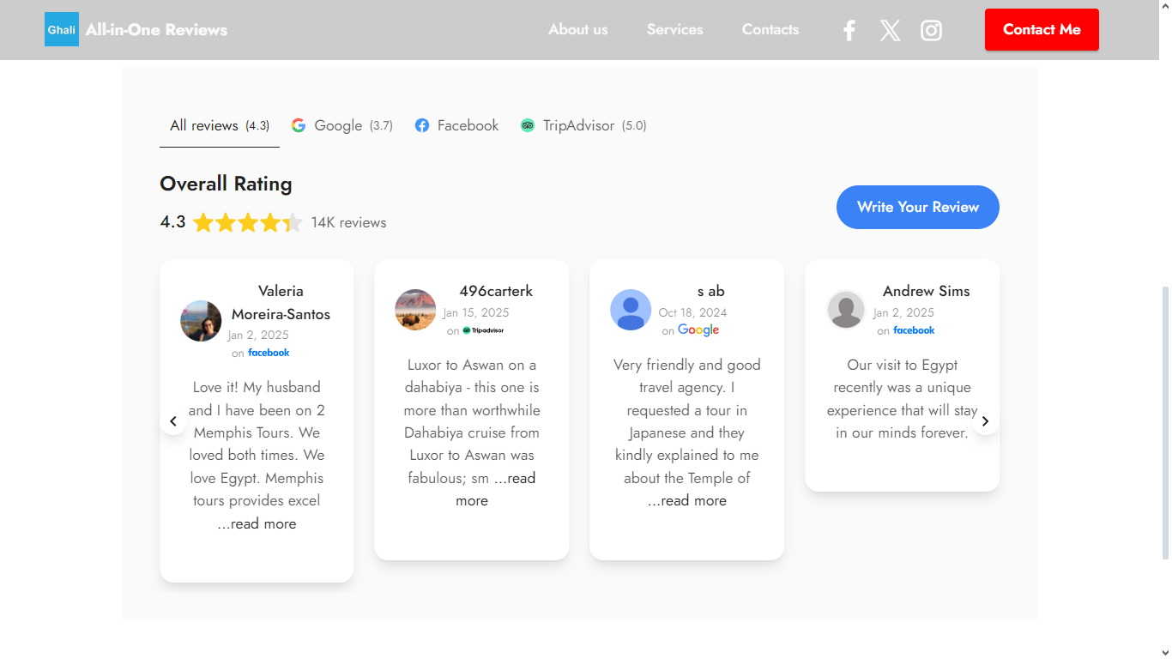Switch to the TripAdvisor reviews tab

(583, 125)
